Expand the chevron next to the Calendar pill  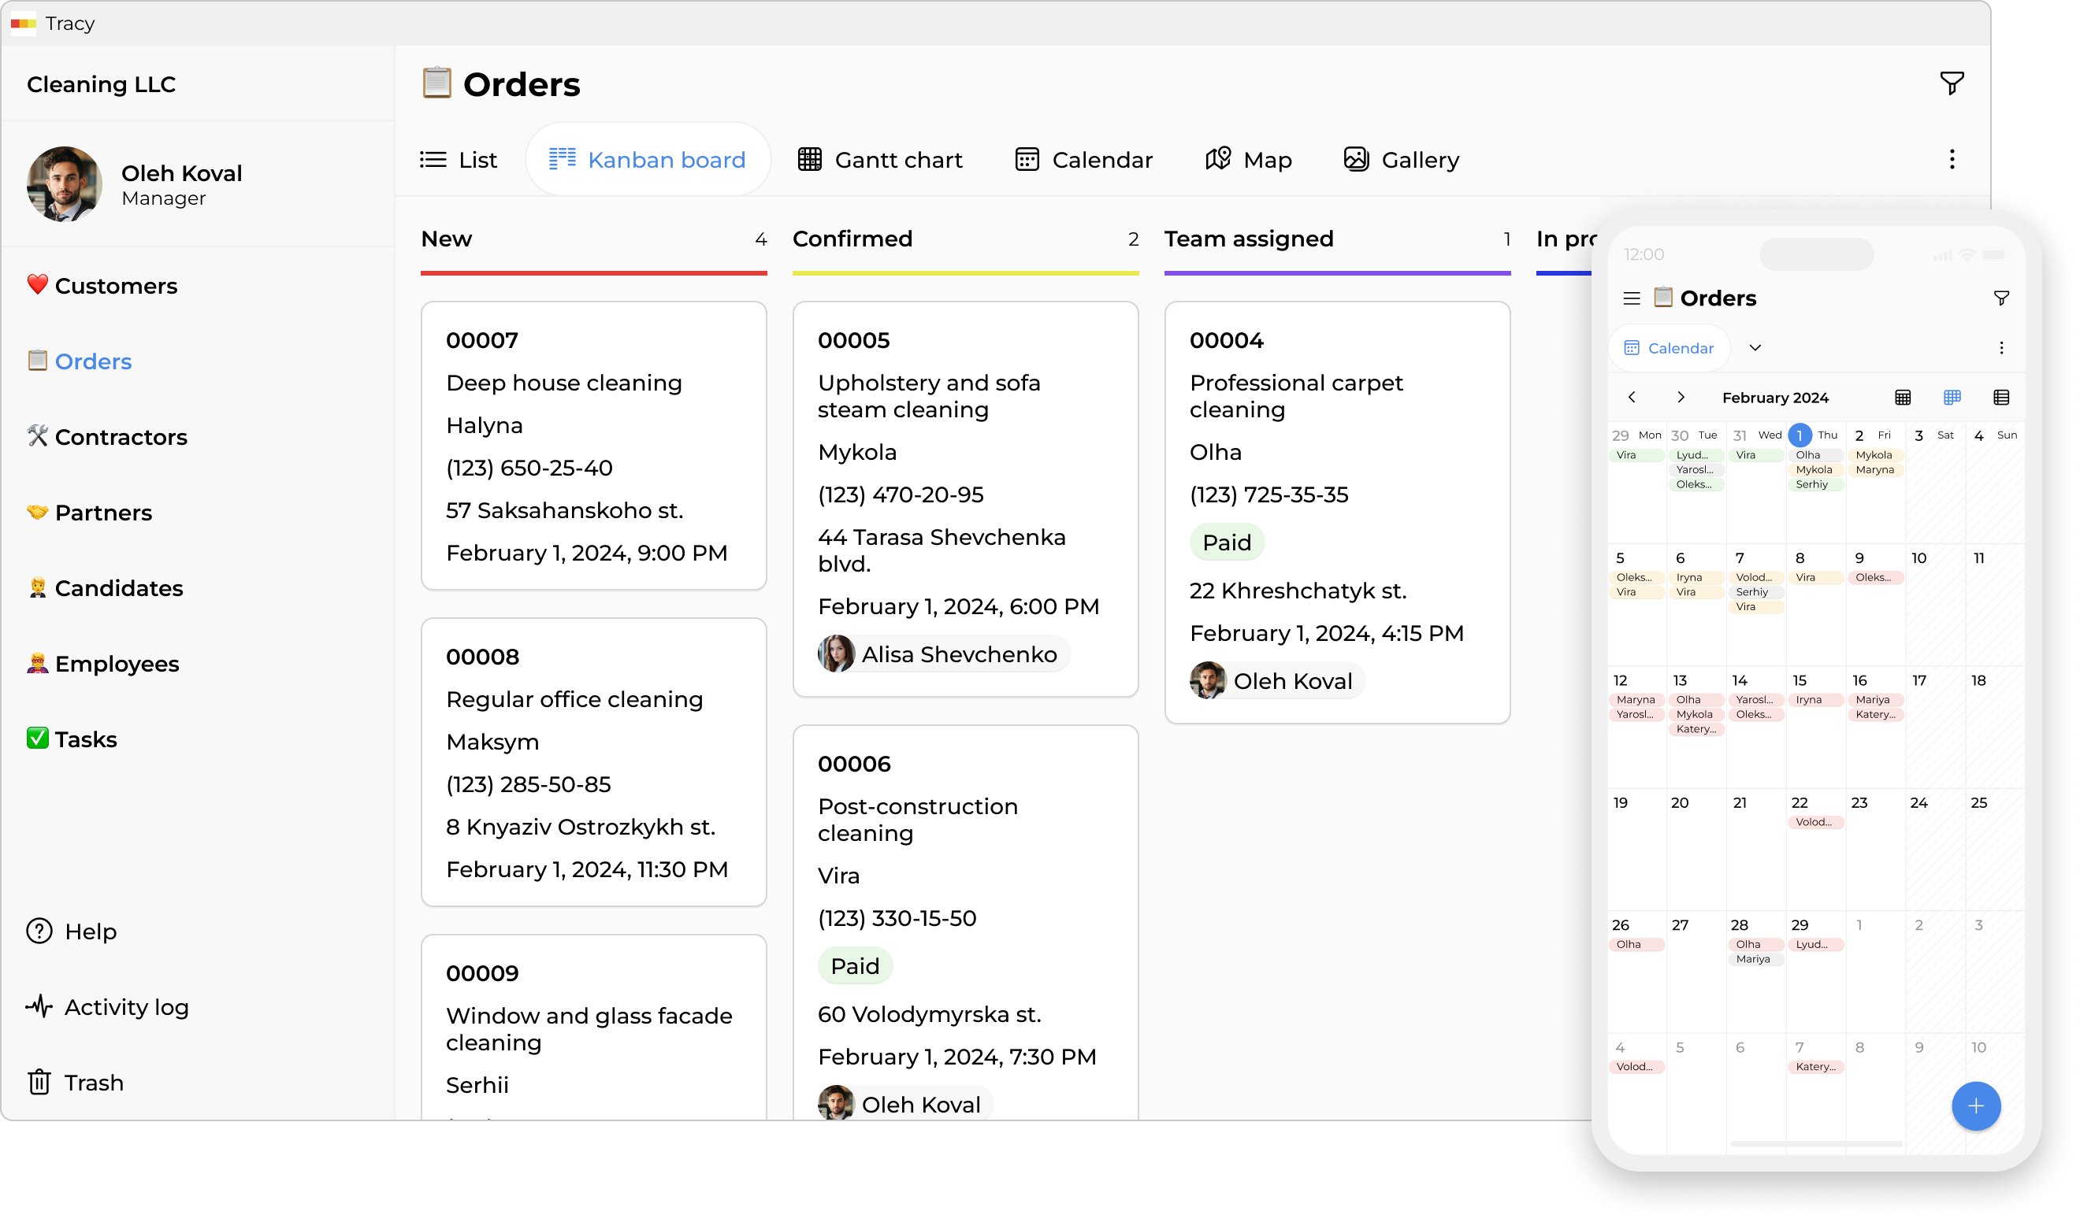pos(1756,346)
